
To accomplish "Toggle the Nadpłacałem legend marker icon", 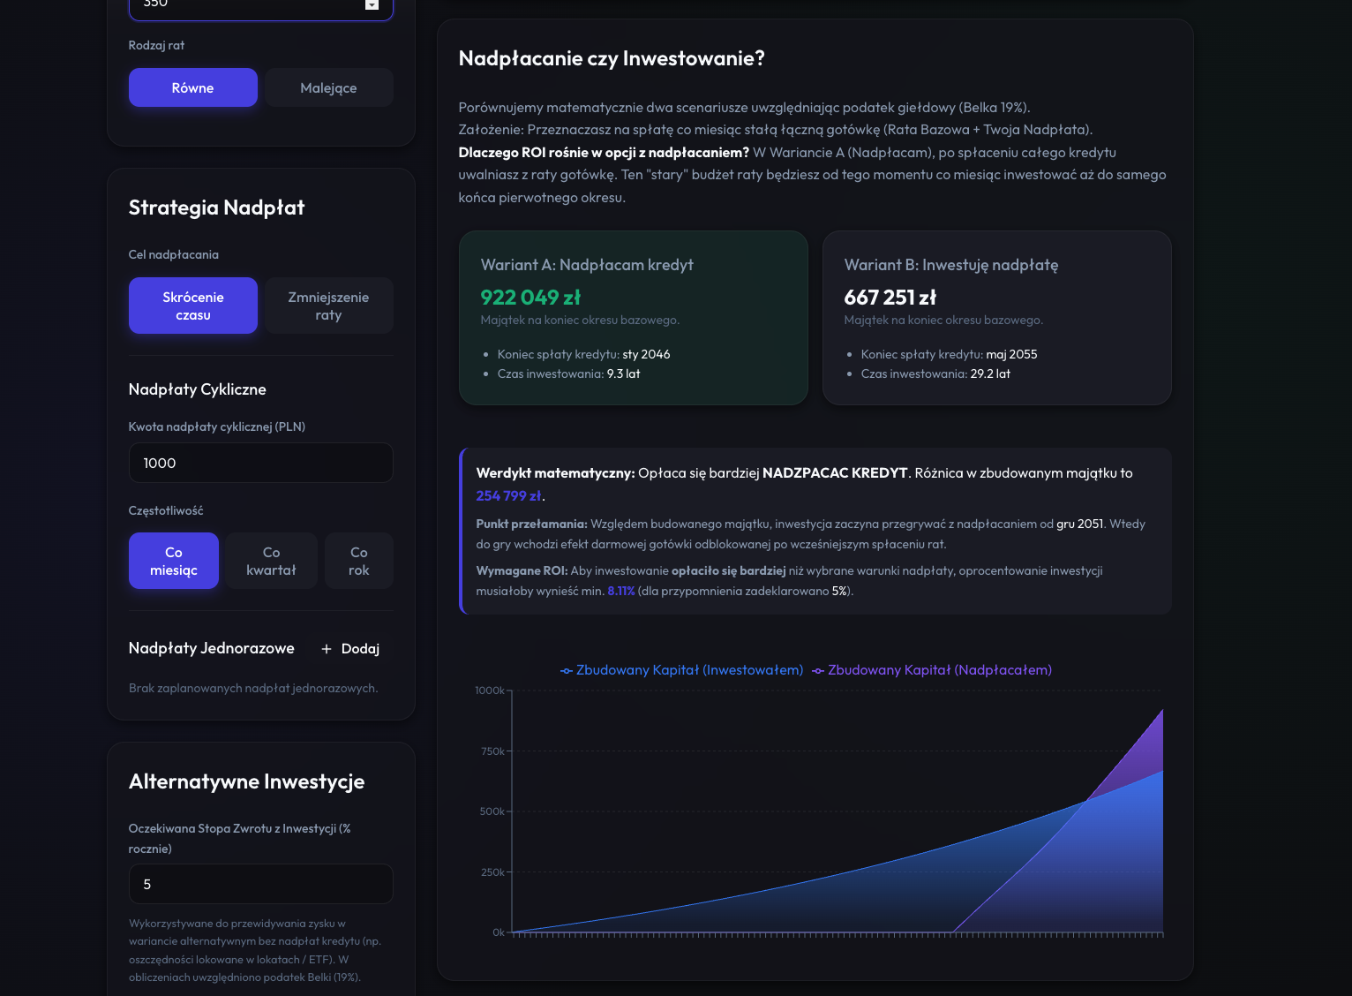I will tap(818, 671).
